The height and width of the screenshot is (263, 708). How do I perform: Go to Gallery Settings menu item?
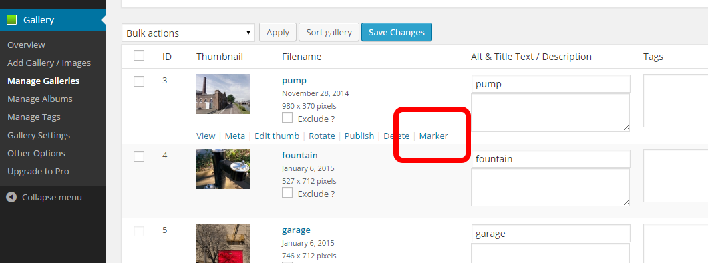click(x=39, y=135)
